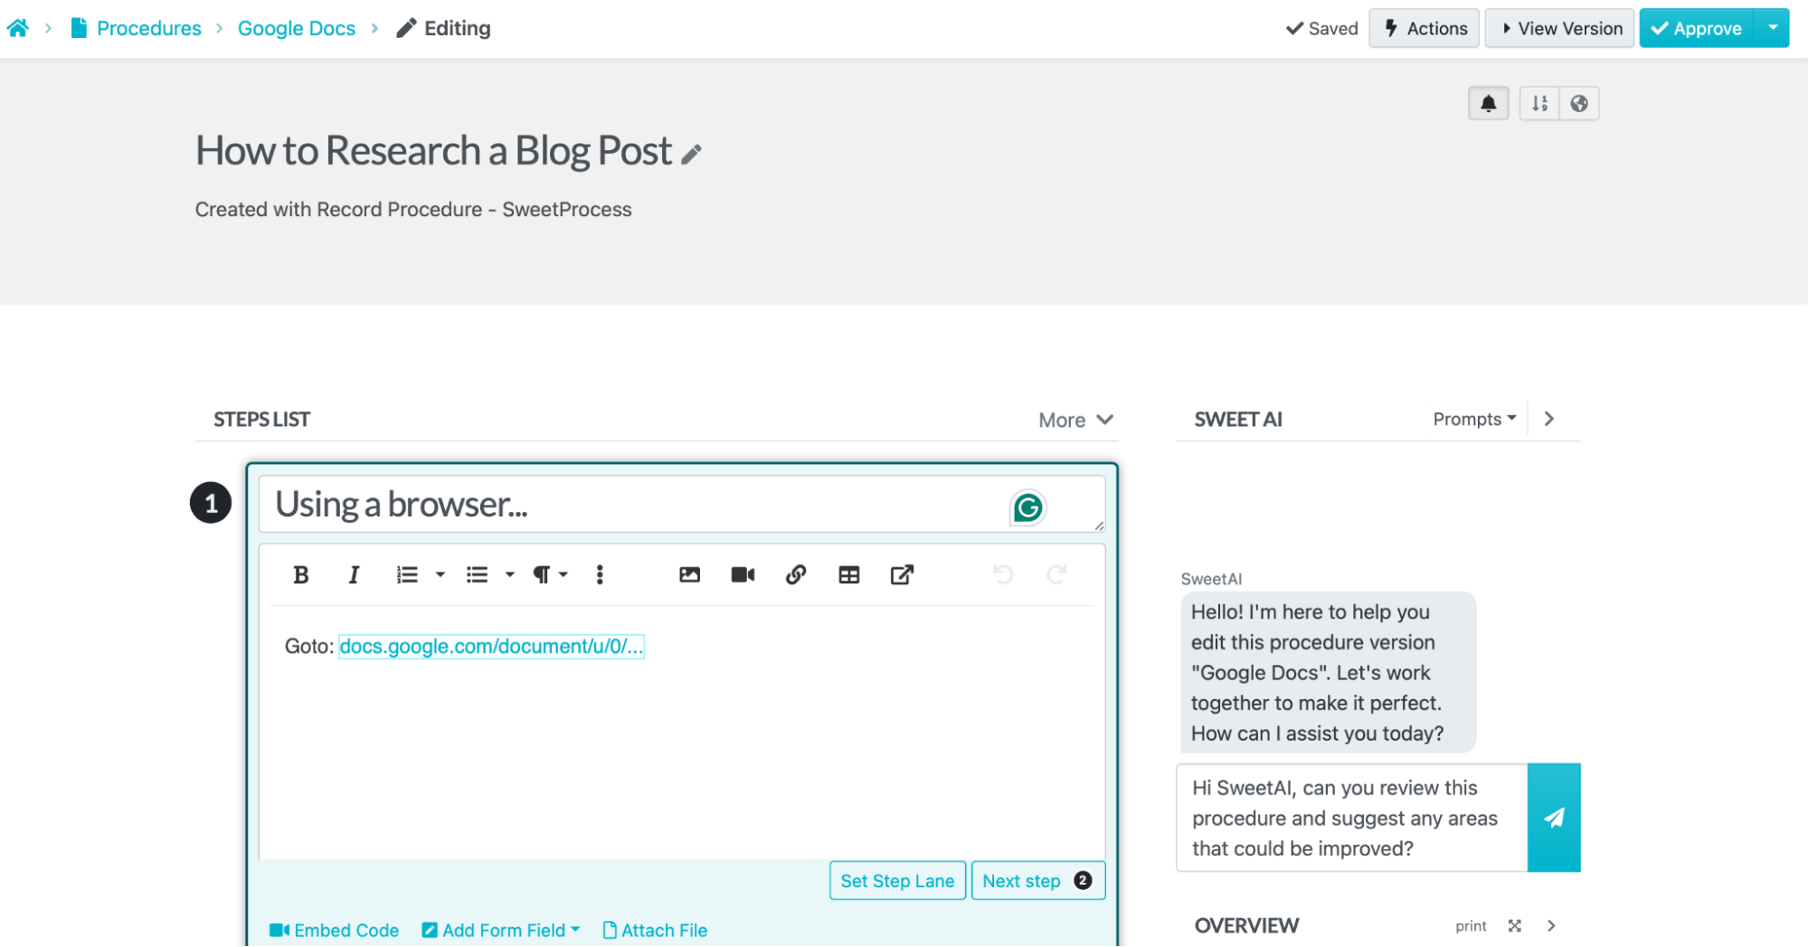The height and width of the screenshot is (947, 1808).
Task: Click the Set Step Lane button
Action: [897, 880]
